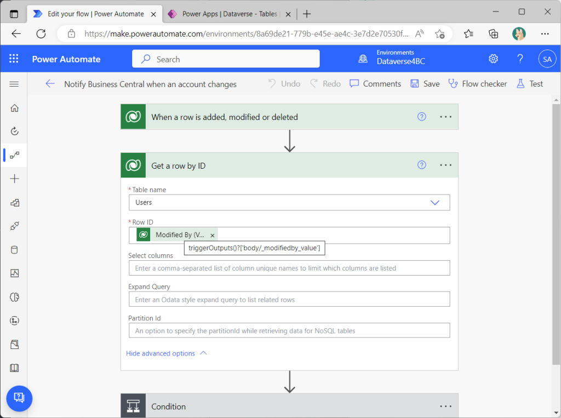Image resolution: width=561 pixels, height=418 pixels.
Task: Collapse the Get a row by ID header
Action: 289,165
